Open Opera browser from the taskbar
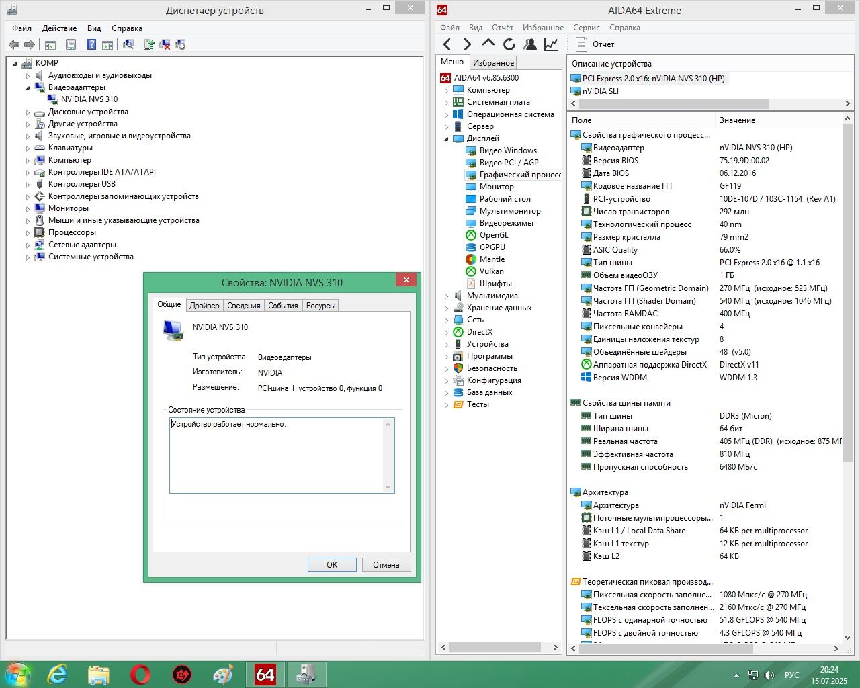 pos(140,674)
